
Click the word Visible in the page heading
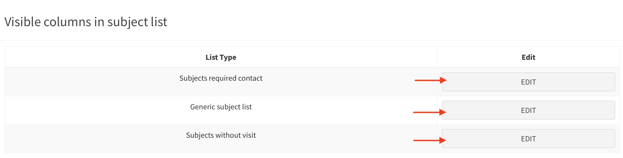[22, 22]
